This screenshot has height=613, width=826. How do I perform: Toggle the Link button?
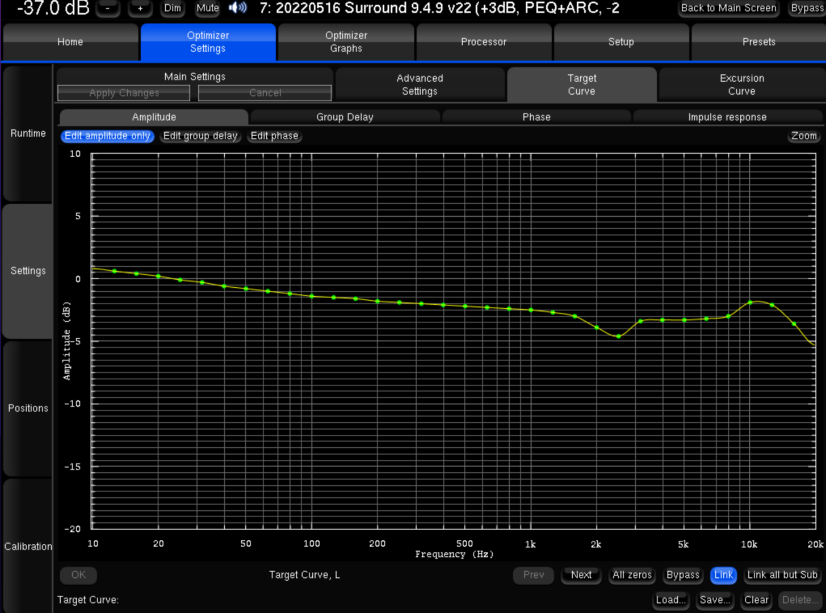click(723, 575)
